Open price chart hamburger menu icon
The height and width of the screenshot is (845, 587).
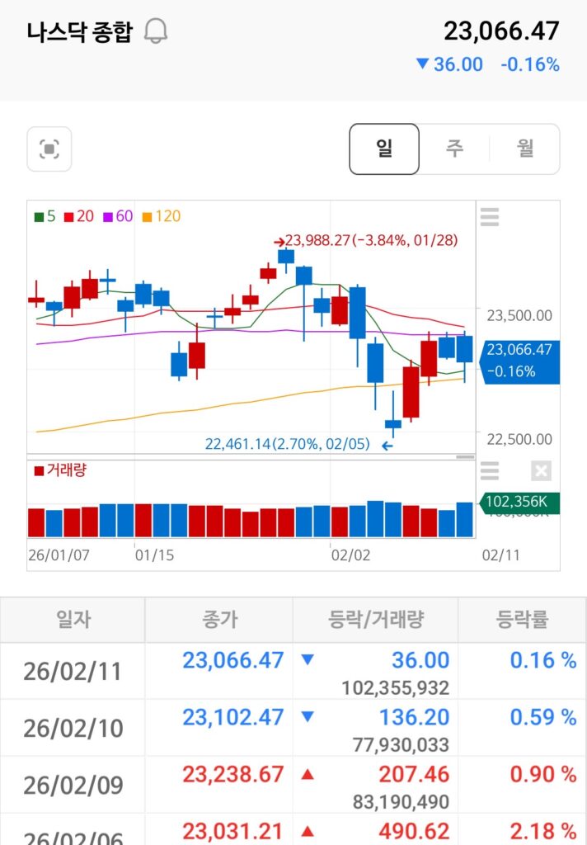click(490, 217)
